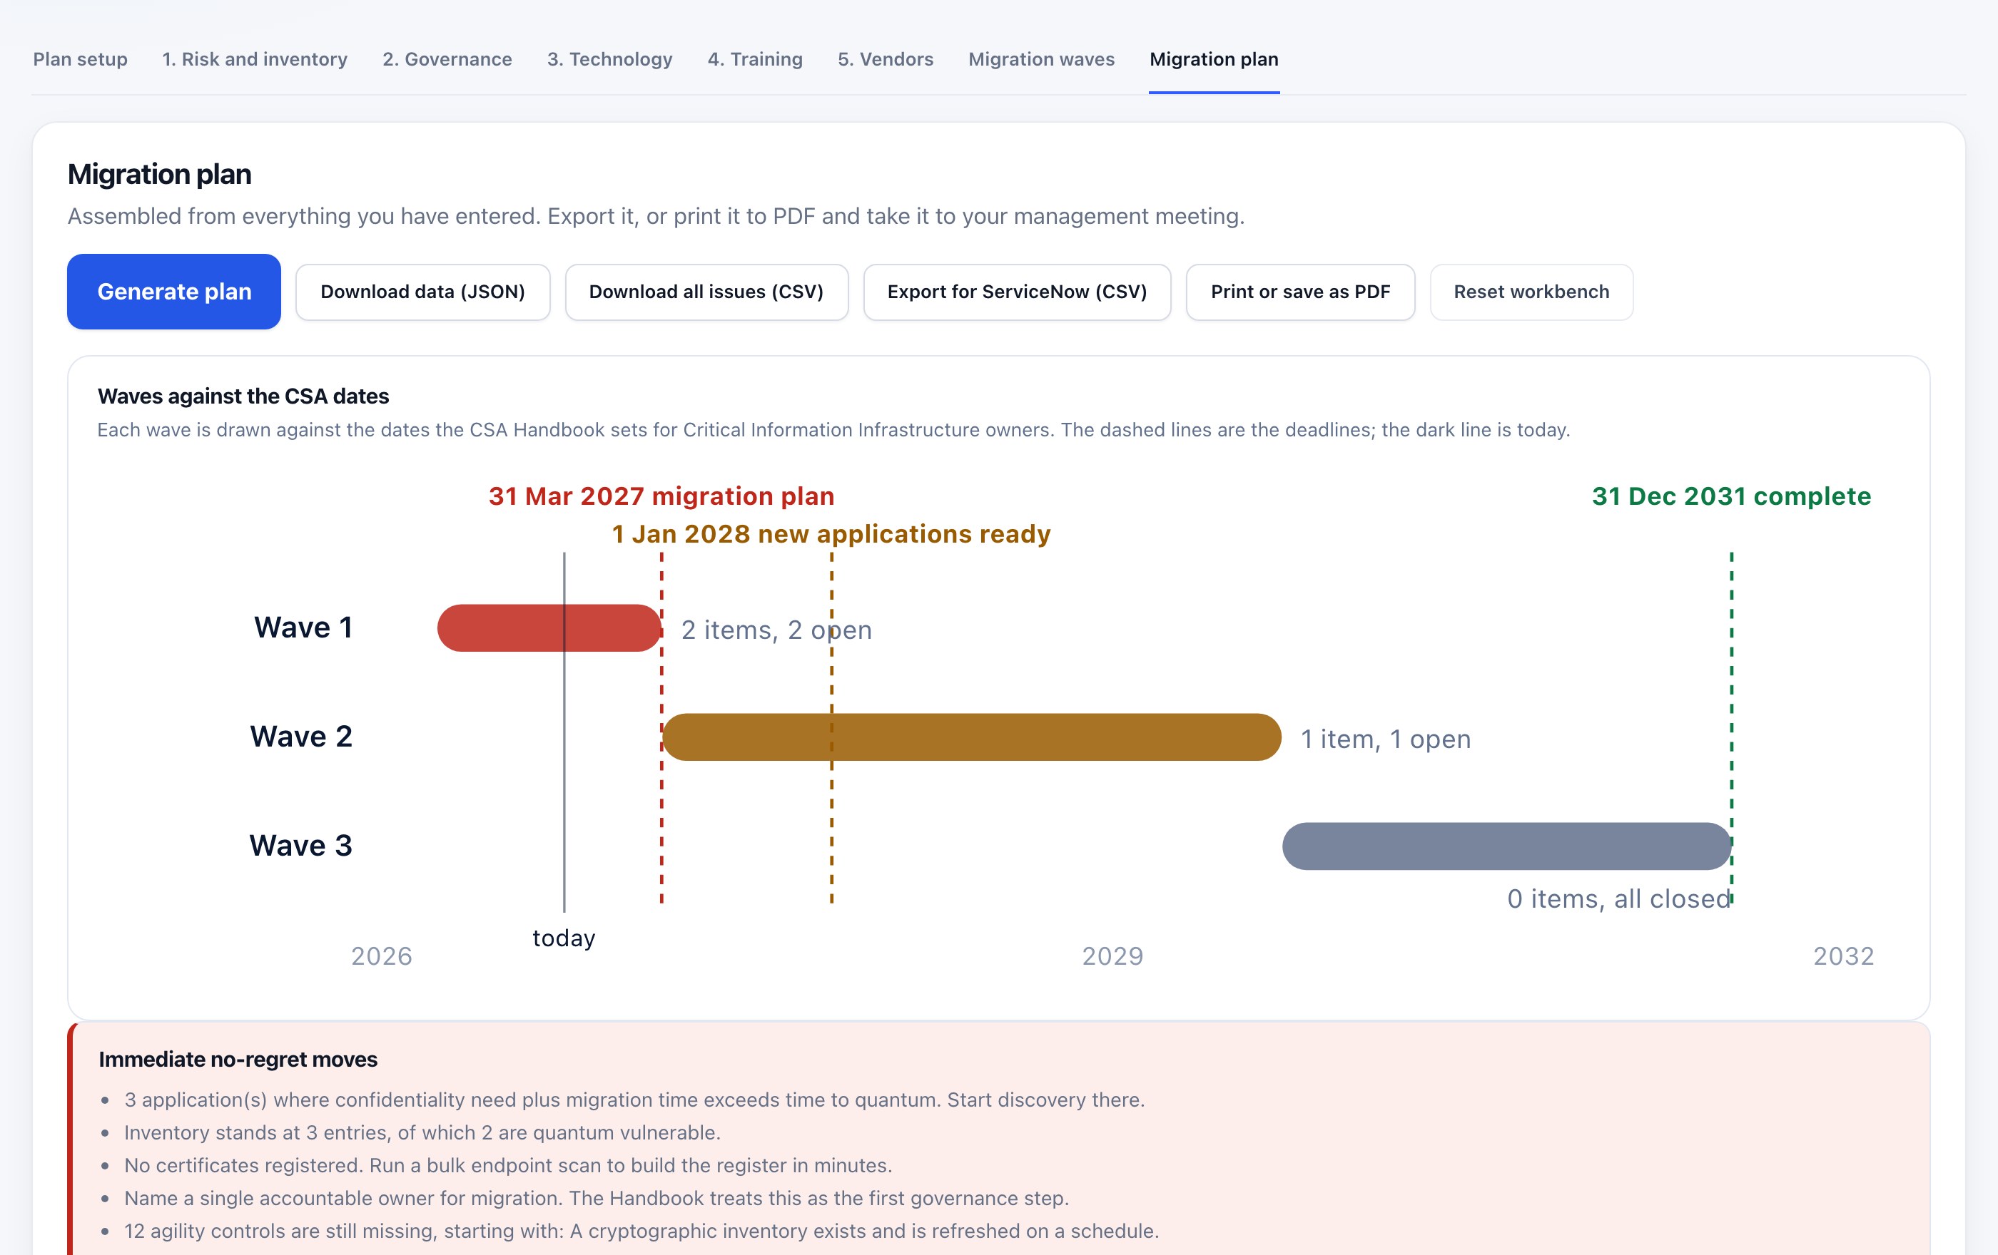This screenshot has width=1998, height=1255.
Task: Click the 2029 axis label
Action: pos(1112,956)
